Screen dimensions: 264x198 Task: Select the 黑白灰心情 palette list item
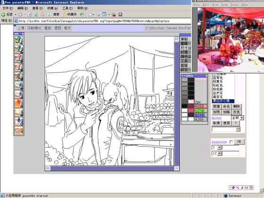coord(223,101)
